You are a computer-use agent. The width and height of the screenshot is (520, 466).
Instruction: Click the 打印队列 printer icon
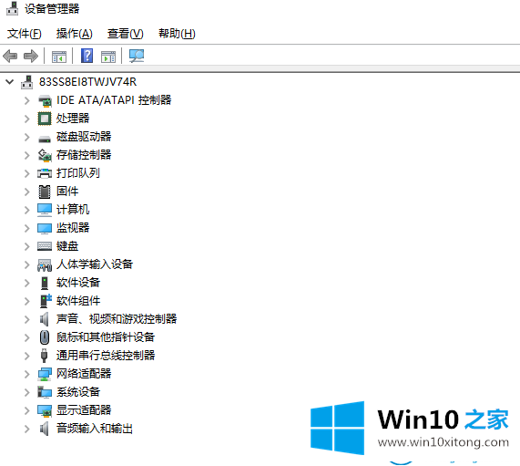pyautogui.click(x=45, y=173)
